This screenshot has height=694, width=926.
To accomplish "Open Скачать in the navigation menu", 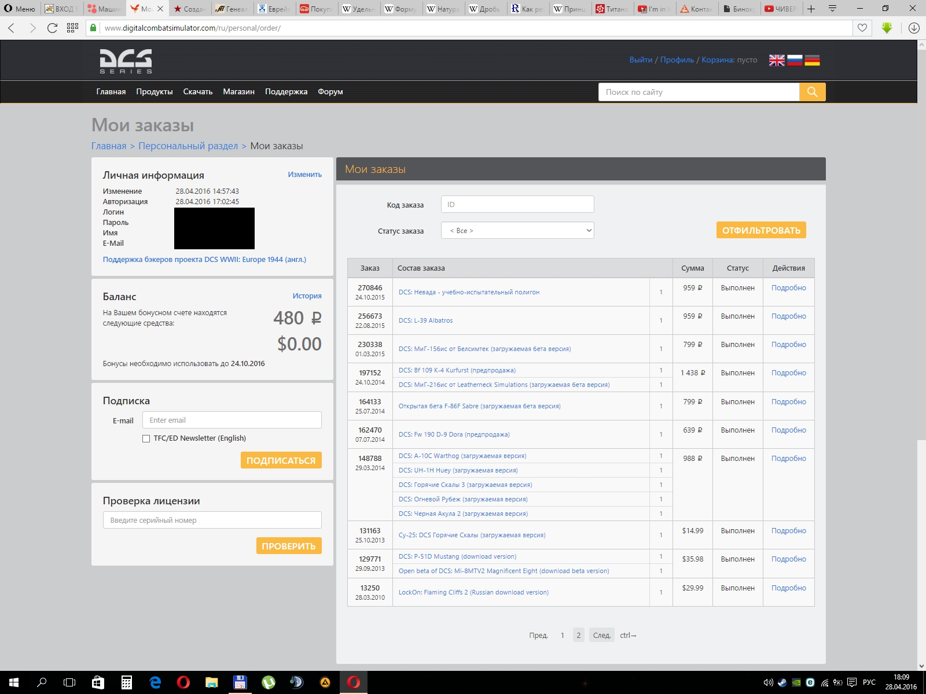I will pyautogui.click(x=198, y=91).
